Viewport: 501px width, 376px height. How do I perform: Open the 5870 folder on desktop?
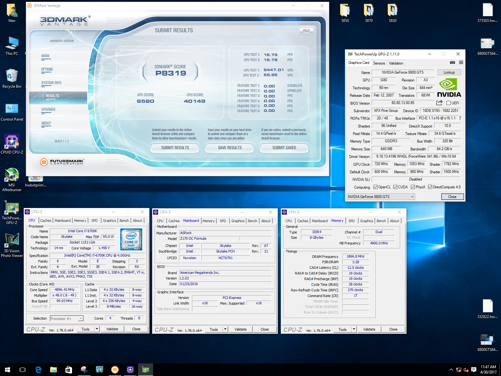pos(369,13)
